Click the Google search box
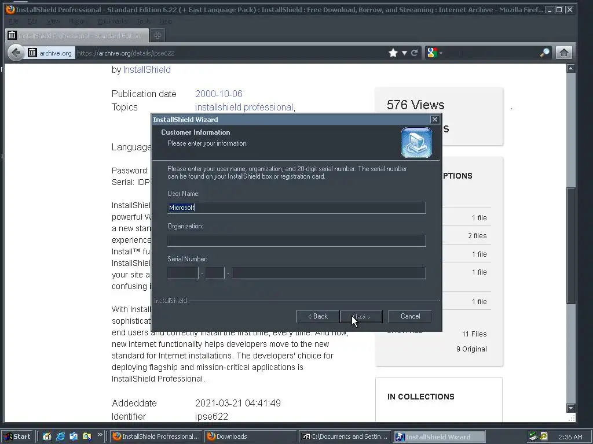593x444 pixels. (x=491, y=53)
